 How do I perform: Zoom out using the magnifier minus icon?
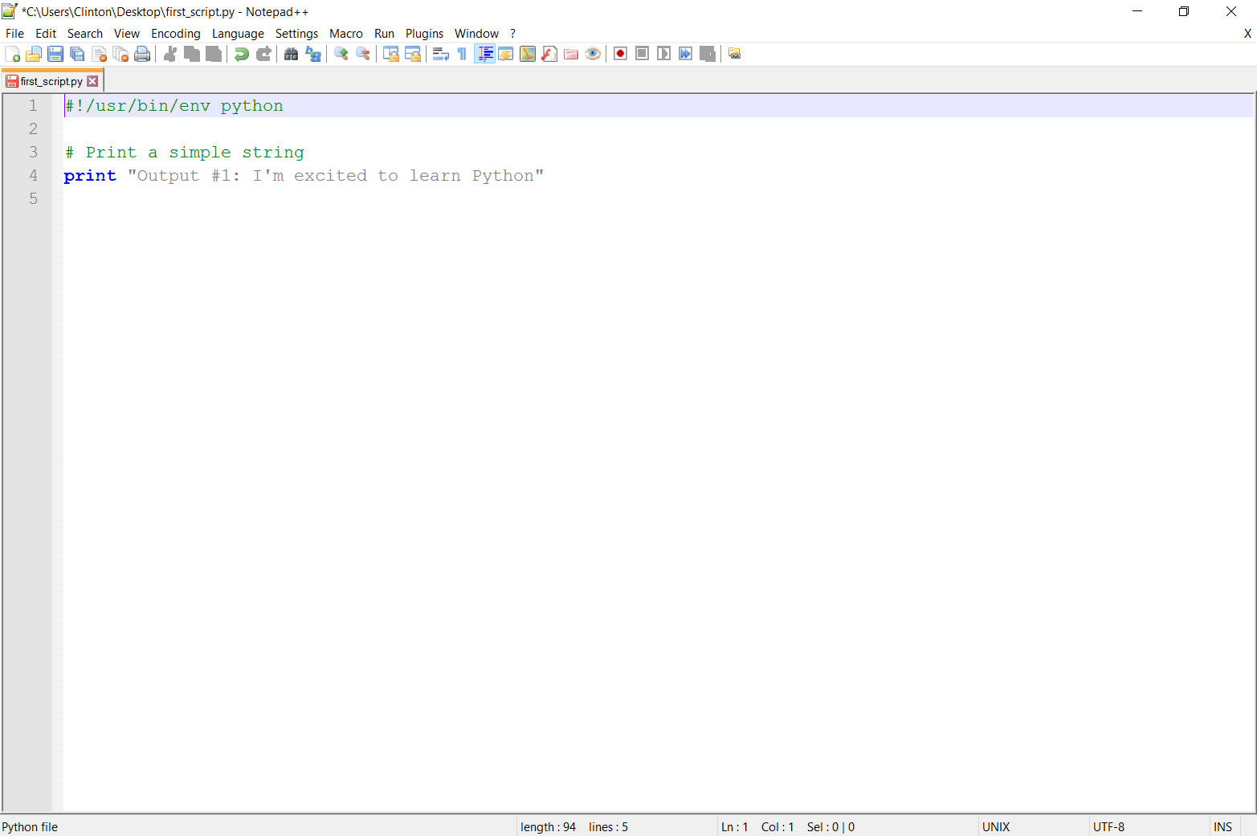[363, 54]
